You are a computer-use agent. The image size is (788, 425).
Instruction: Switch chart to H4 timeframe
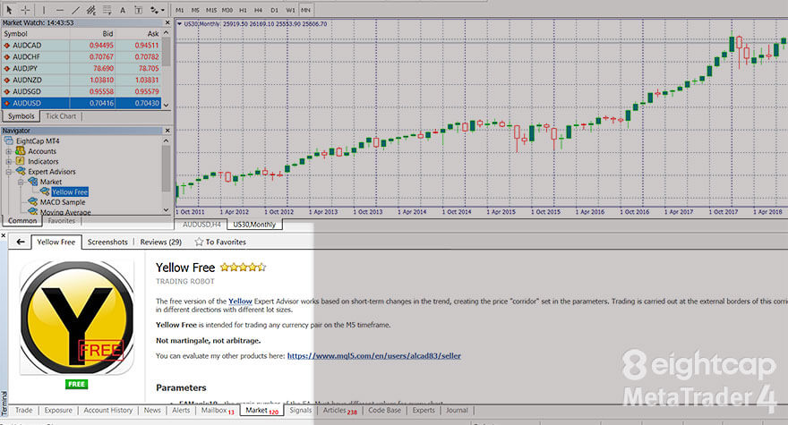click(x=258, y=10)
